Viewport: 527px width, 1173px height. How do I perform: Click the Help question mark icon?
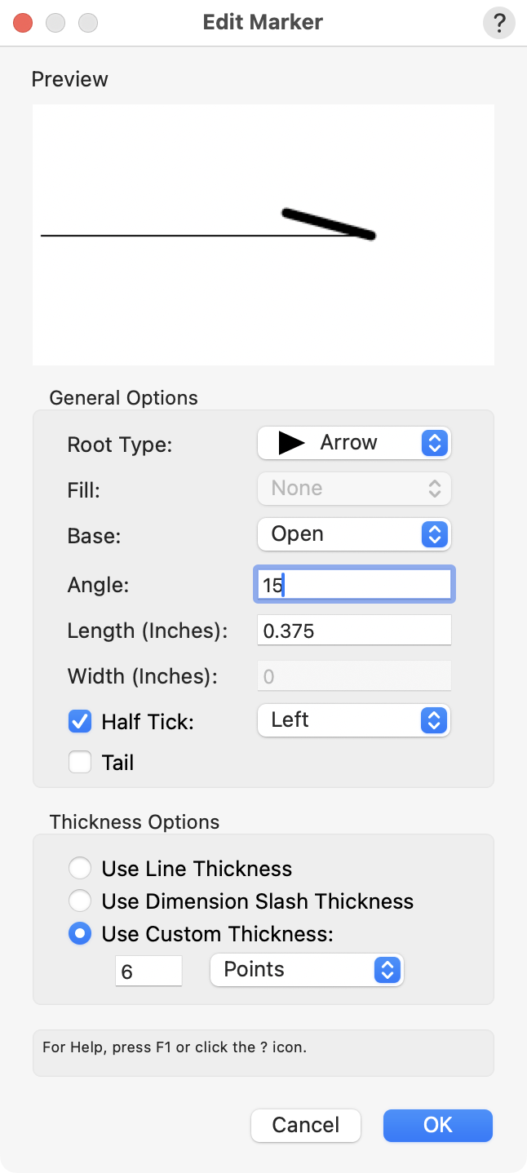(x=498, y=23)
